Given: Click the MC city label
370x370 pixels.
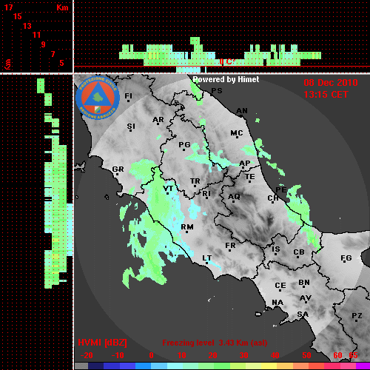Looking at the screenshot, I should (237, 133).
